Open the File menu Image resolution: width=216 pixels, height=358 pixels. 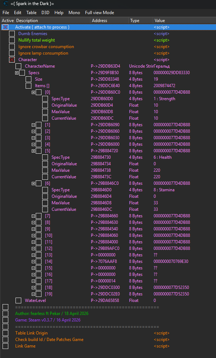coord(6,13)
